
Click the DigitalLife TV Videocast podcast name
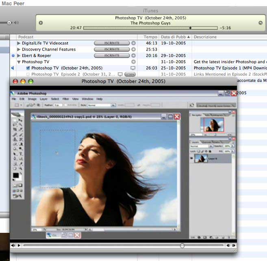pyautogui.click(x=45, y=43)
